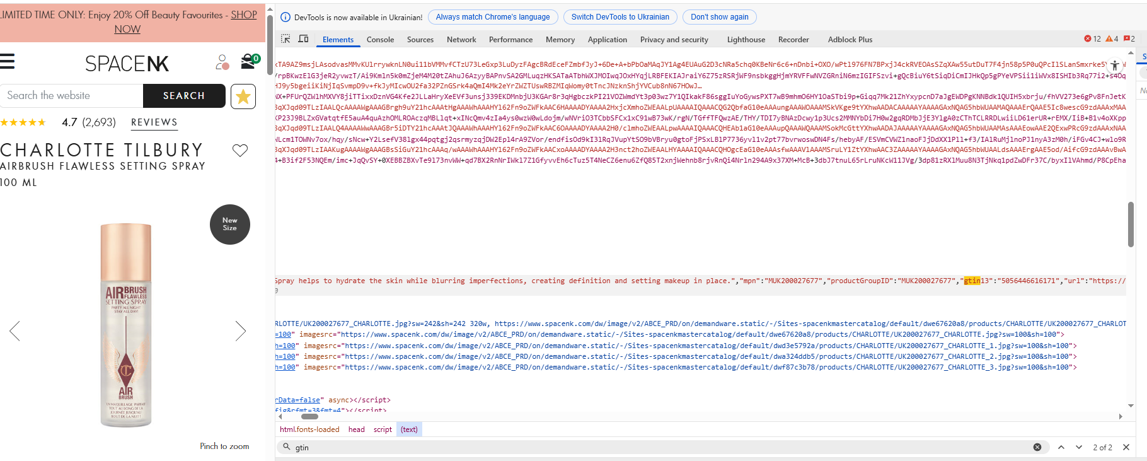Screen dimensions: 1147x461
Task: Click the red errors count indicator
Action: [1092, 39]
